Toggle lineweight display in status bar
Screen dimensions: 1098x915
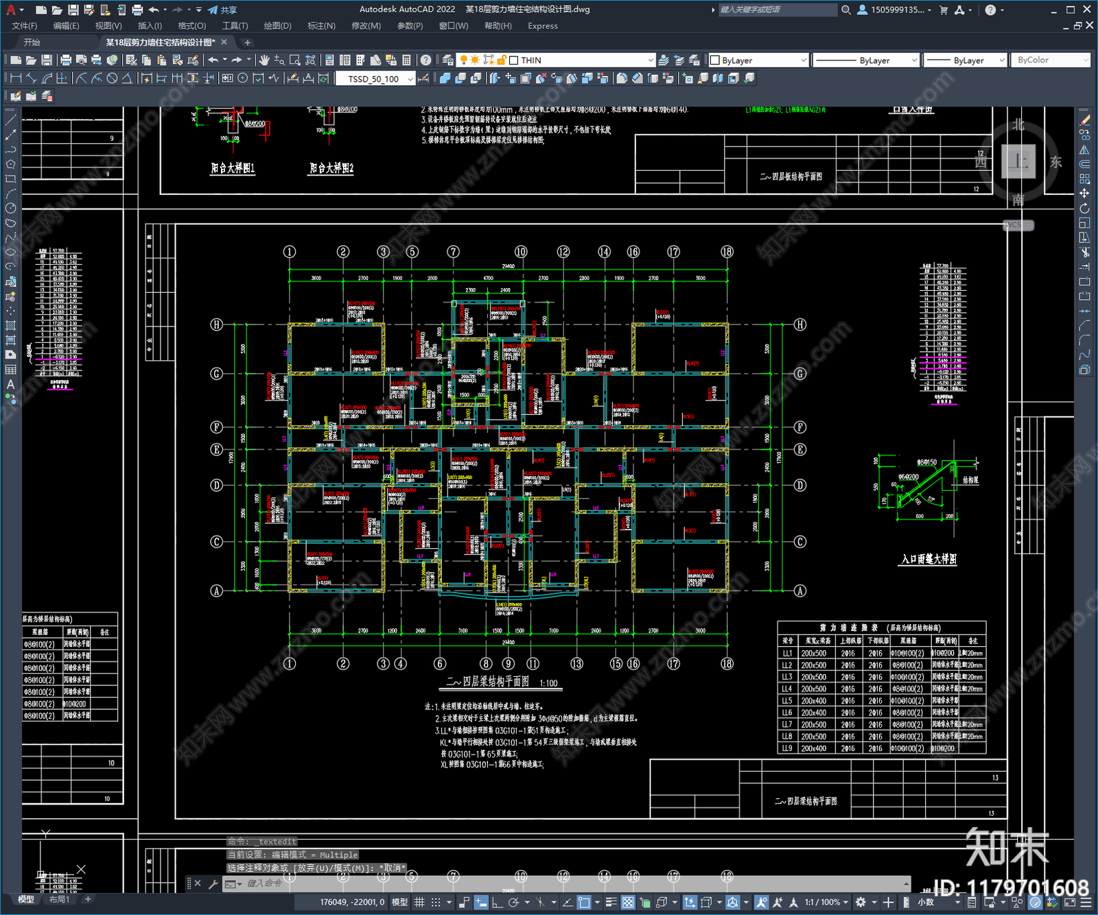pos(611,902)
